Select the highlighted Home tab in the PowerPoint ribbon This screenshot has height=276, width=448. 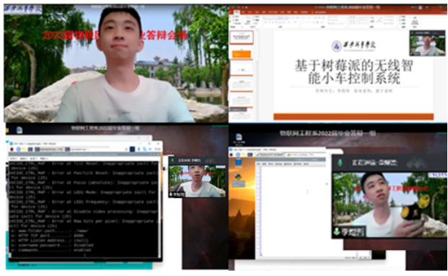237,12
